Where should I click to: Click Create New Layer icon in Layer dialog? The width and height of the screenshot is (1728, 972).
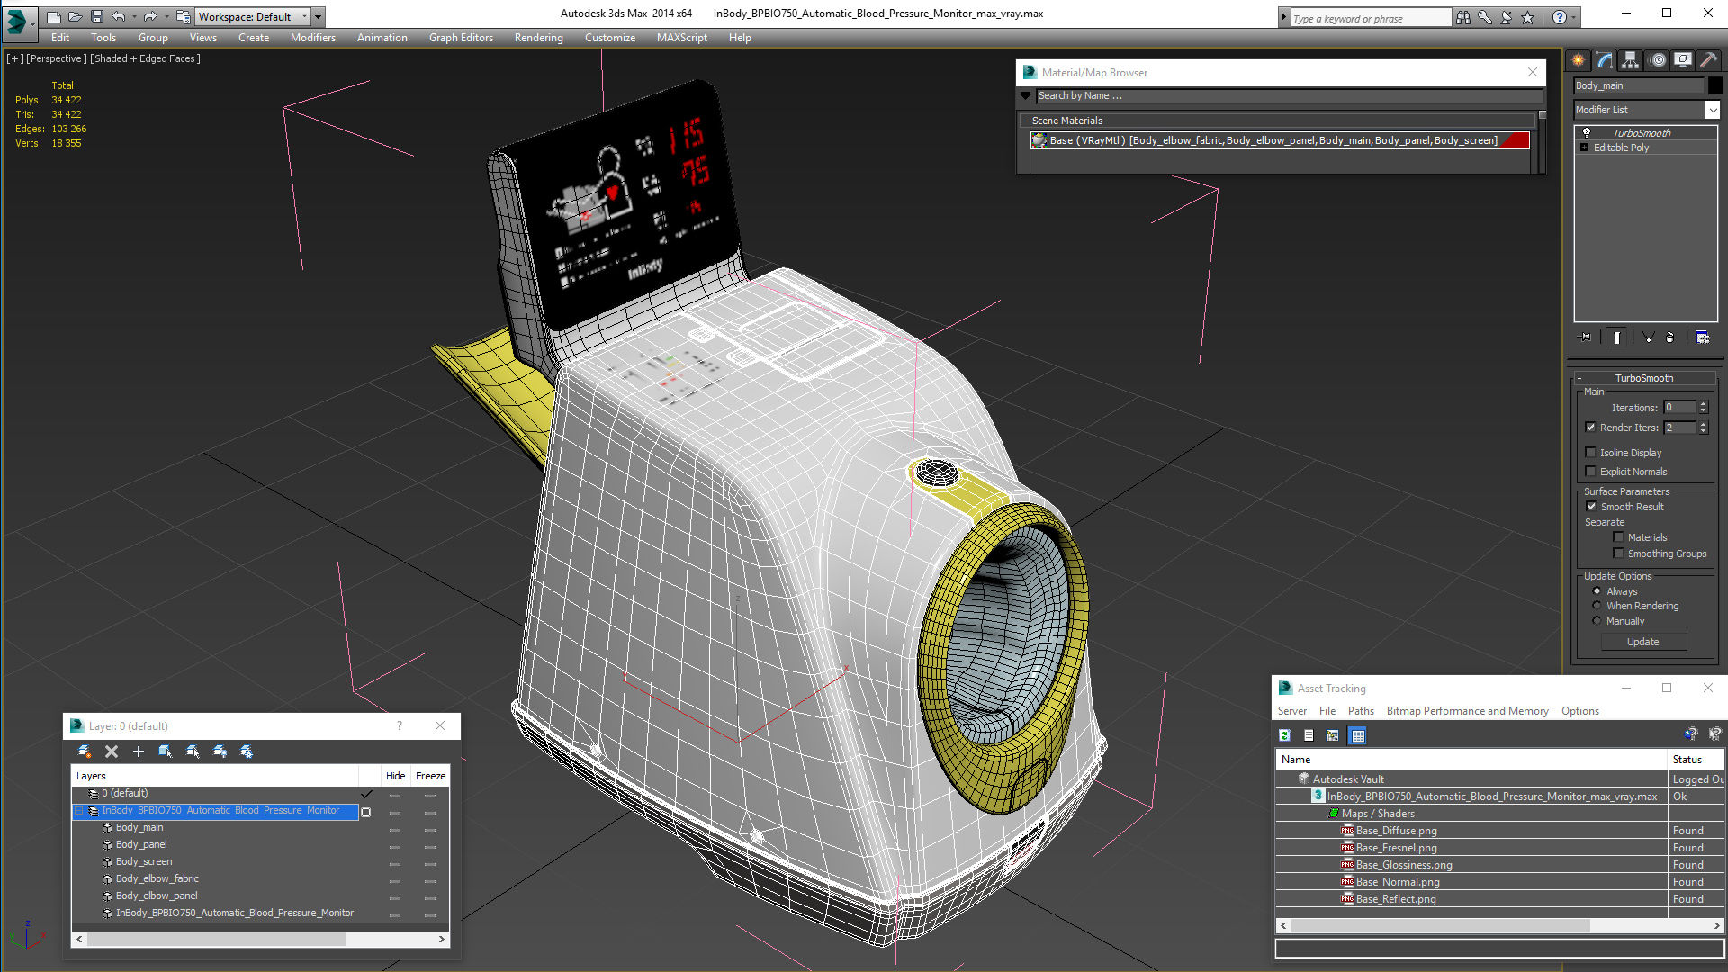(85, 751)
